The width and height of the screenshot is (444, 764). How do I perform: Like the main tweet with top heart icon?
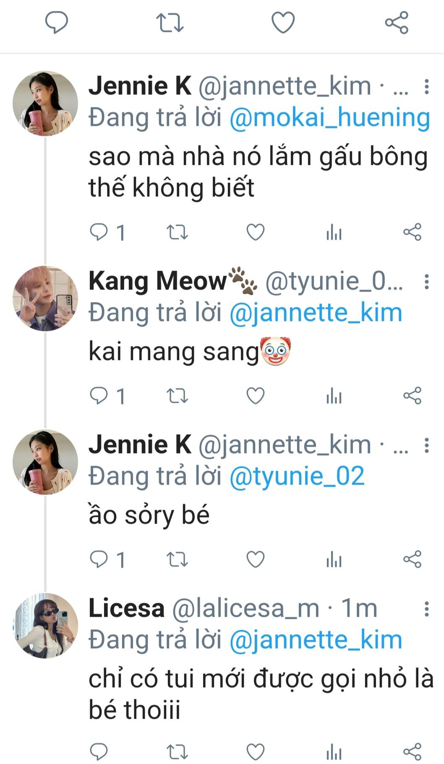(x=283, y=23)
